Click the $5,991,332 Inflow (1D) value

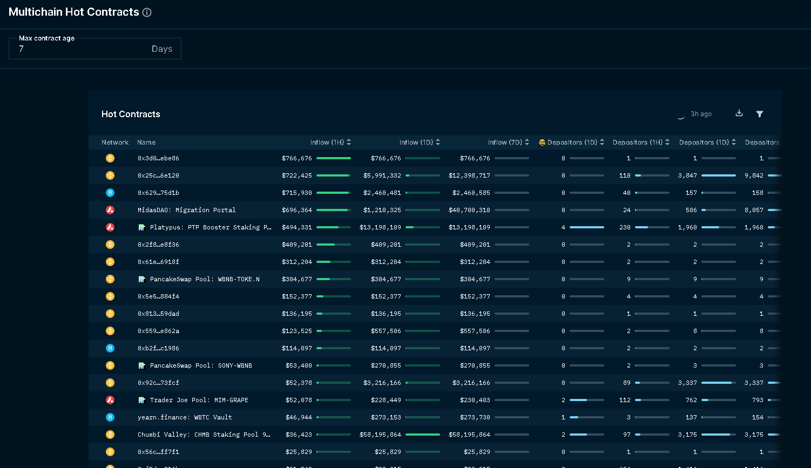(382, 175)
